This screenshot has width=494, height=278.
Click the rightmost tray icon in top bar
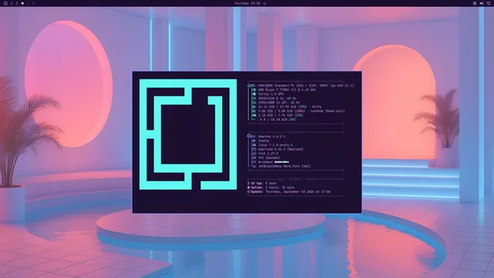[489, 3]
